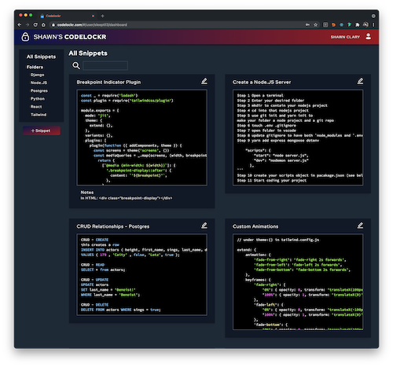The width and height of the screenshot is (393, 367).
Task: Click inside the CRUD Postgres code block
Action: [141, 274]
